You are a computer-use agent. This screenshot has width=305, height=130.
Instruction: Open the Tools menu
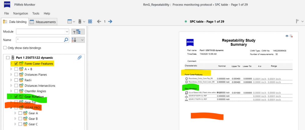36,13
